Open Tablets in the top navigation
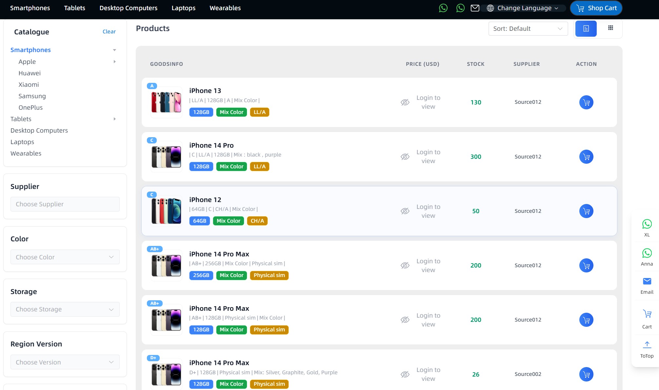Image resolution: width=659 pixels, height=390 pixels. pos(75,8)
